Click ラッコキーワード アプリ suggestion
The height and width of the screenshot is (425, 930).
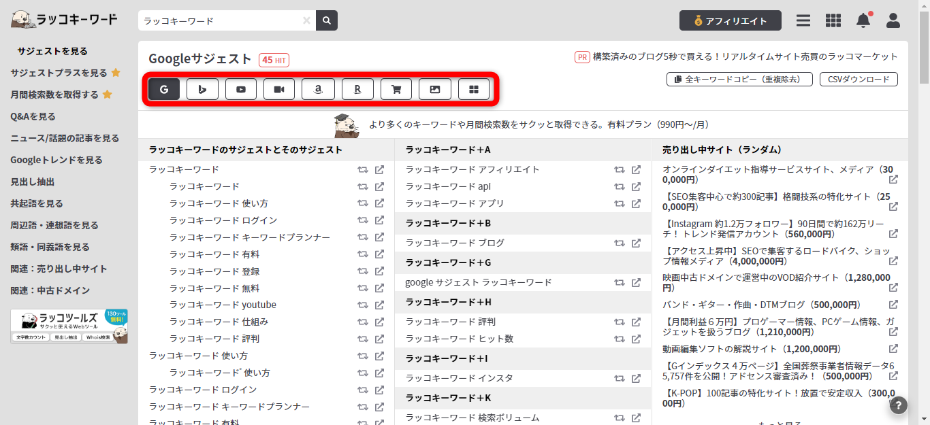pyautogui.click(x=455, y=203)
